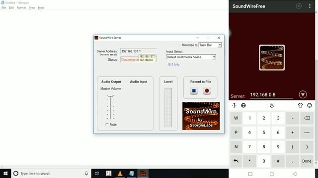The width and height of the screenshot is (318, 178).
Task: Toggle the Mute checkbox under Master Volume
Action: (107, 125)
